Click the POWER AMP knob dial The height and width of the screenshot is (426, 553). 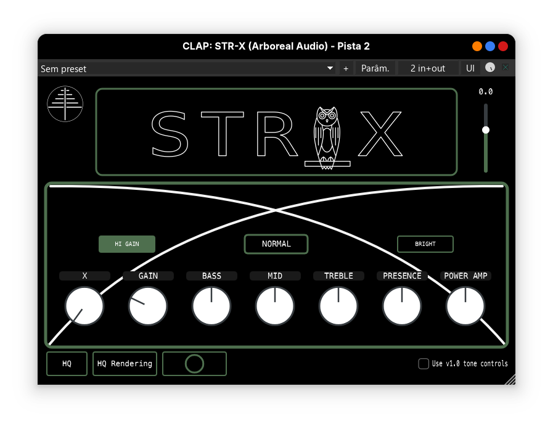pos(465,306)
